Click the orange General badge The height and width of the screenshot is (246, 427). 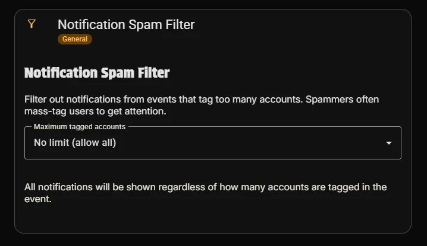[x=75, y=39]
